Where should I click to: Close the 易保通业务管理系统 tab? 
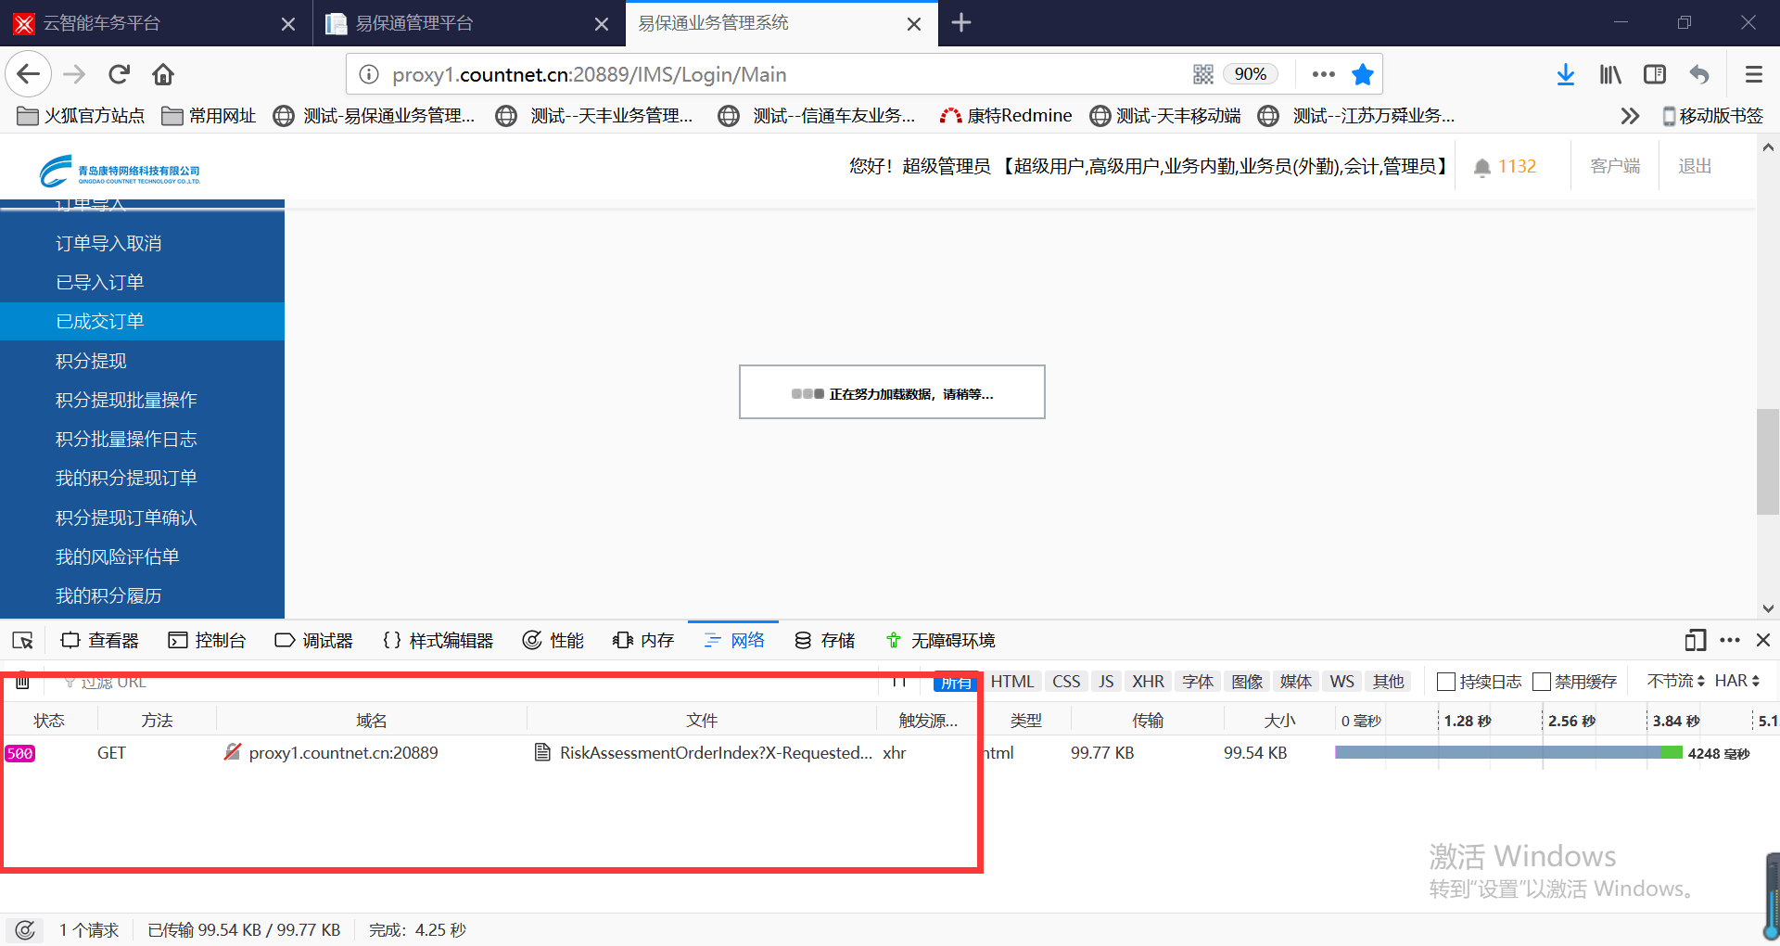coord(914,24)
